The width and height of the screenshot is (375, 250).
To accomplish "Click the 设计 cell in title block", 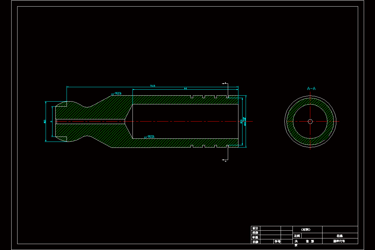I will point(256,228).
